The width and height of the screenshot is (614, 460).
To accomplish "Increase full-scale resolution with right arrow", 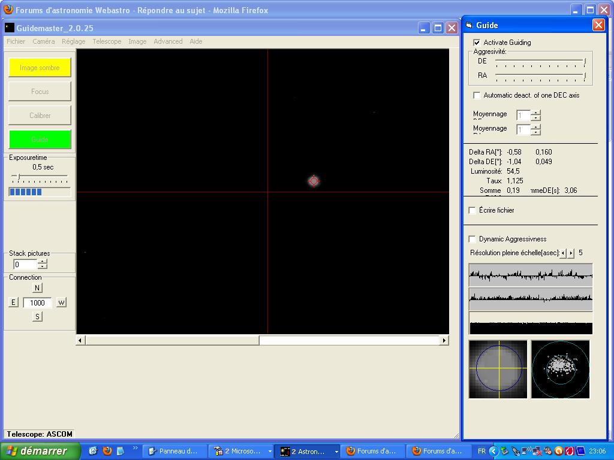I will pyautogui.click(x=571, y=253).
